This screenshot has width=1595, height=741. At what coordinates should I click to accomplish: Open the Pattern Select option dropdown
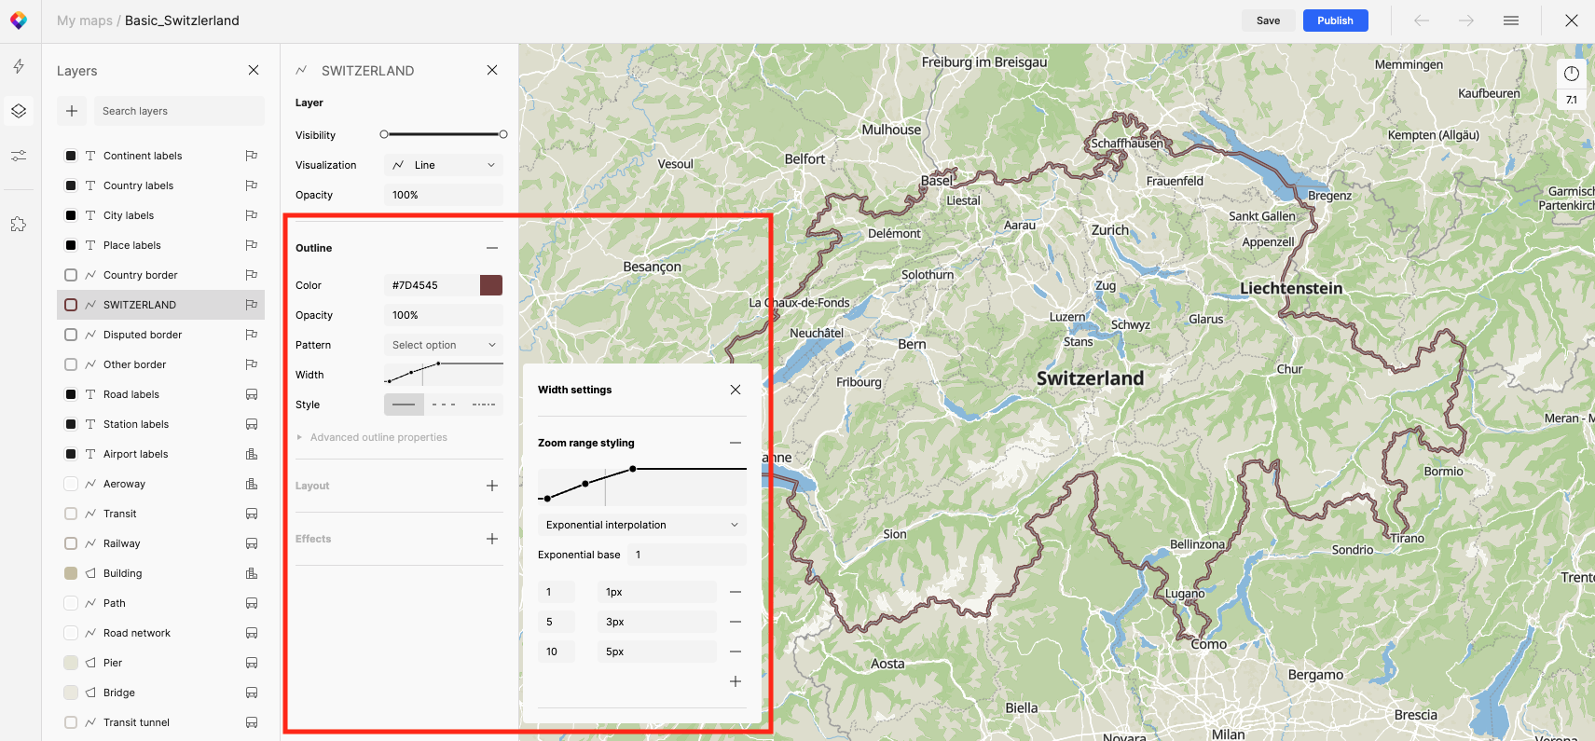(444, 345)
